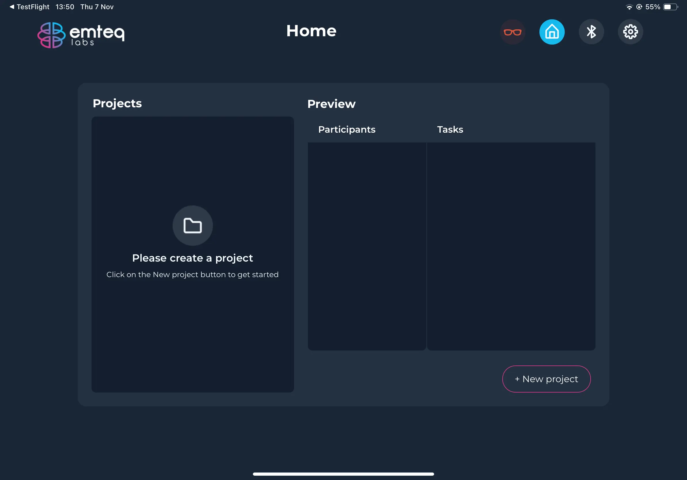Select the Participants column header
The width and height of the screenshot is (687, 480).
pos(347,129)
